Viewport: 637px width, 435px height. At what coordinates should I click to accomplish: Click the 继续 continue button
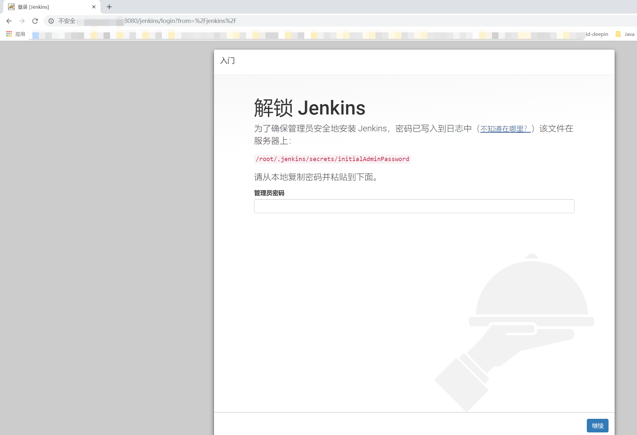point(597,426)
